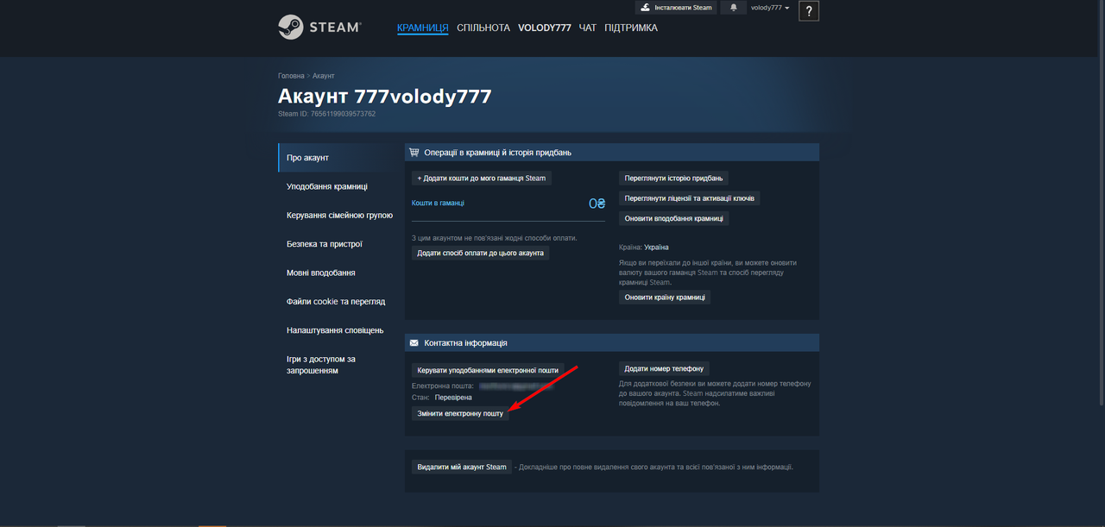Click the Головна breadcrumb link
1105x527 pixels.
291,76
